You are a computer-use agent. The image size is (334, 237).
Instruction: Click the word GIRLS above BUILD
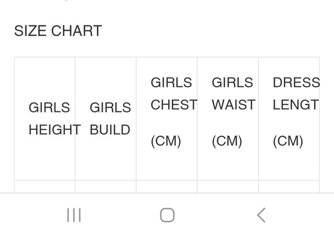pyautogui.click(x=110, y=107)
